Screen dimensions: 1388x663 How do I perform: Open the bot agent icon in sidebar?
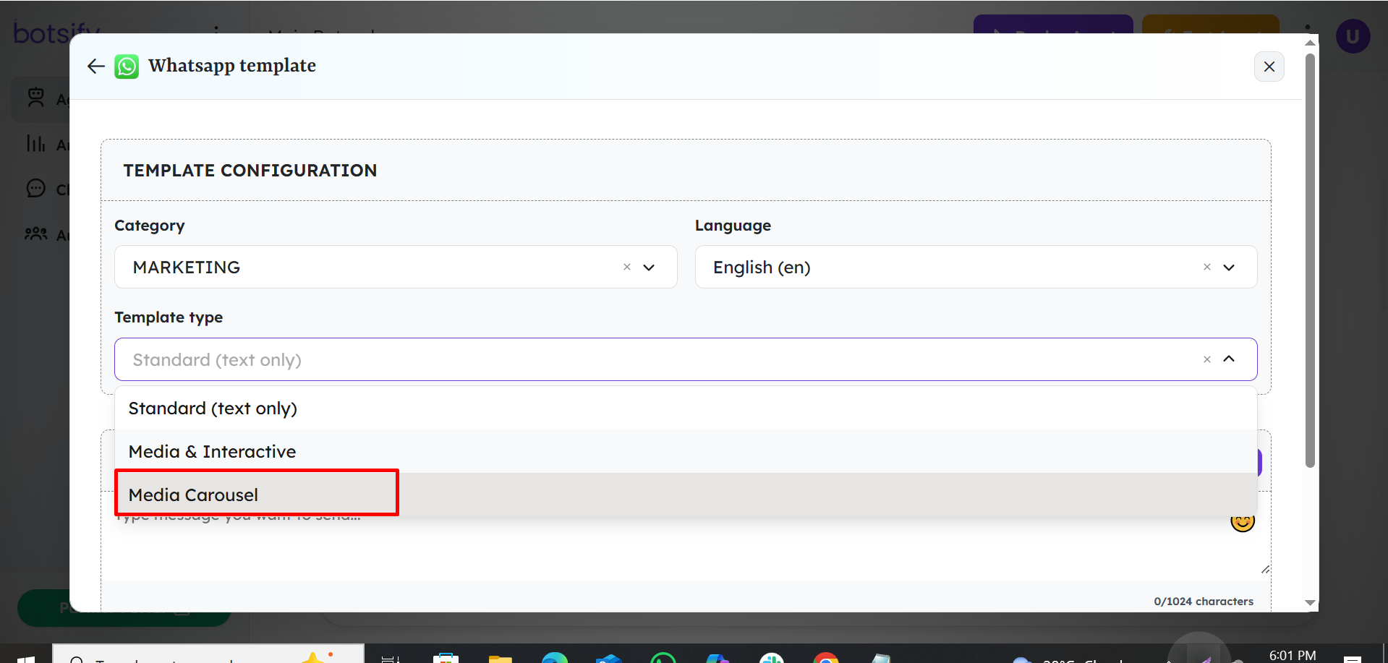point(36,97)
